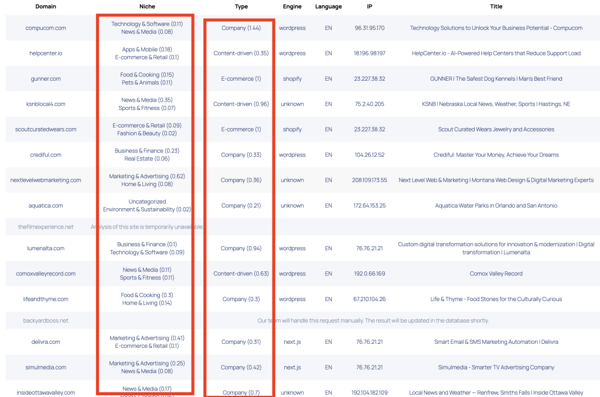The image size is (600, 397).
Task: Select the compucom.com domain cell
Action: click(x=46, y=28)
